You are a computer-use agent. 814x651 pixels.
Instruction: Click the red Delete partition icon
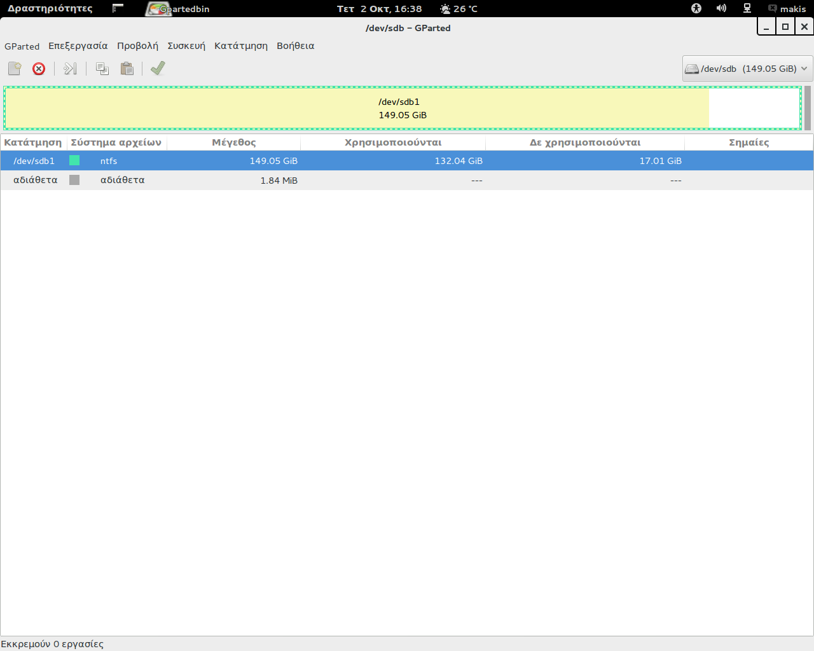[x=39, y=69]
